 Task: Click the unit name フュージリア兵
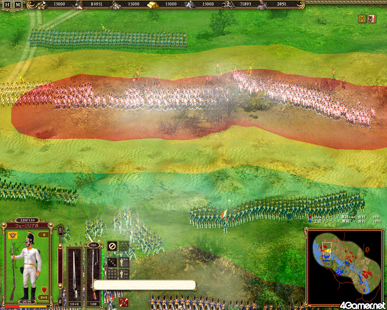27,226
